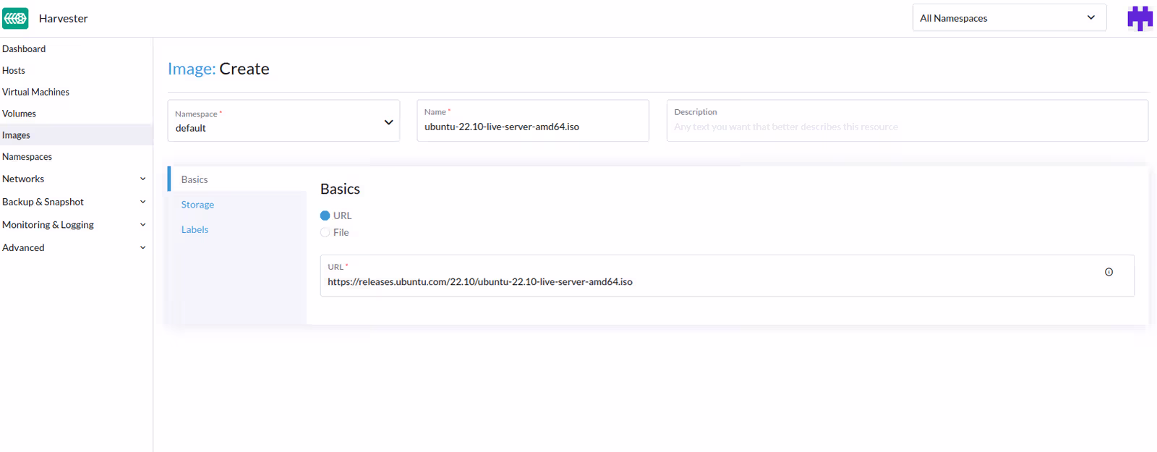Switch to the Labels tab
Viewport: 1157px width, 452px height.
click(195, 229)
